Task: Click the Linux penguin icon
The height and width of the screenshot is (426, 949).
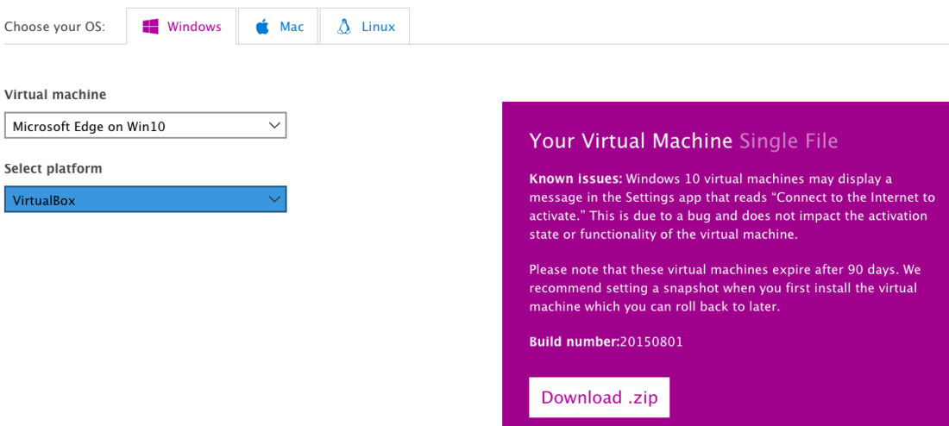Action: (344, 27)
